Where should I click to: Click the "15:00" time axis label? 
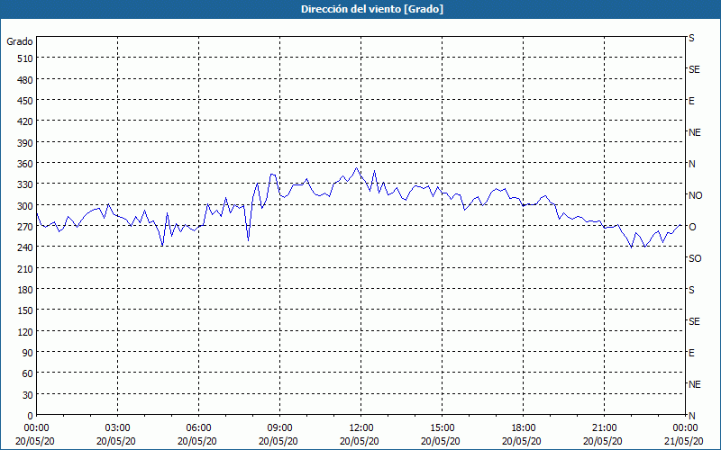pyautogui.click(x=442, y=428)
